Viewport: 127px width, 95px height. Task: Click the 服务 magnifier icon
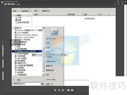pyautogui.click(x=16, y=47)
